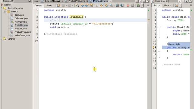Screen dimensions: 194x109
Task: Click DEFAULT_PRINTER_ID text on line 5
Action: point(74,24)
